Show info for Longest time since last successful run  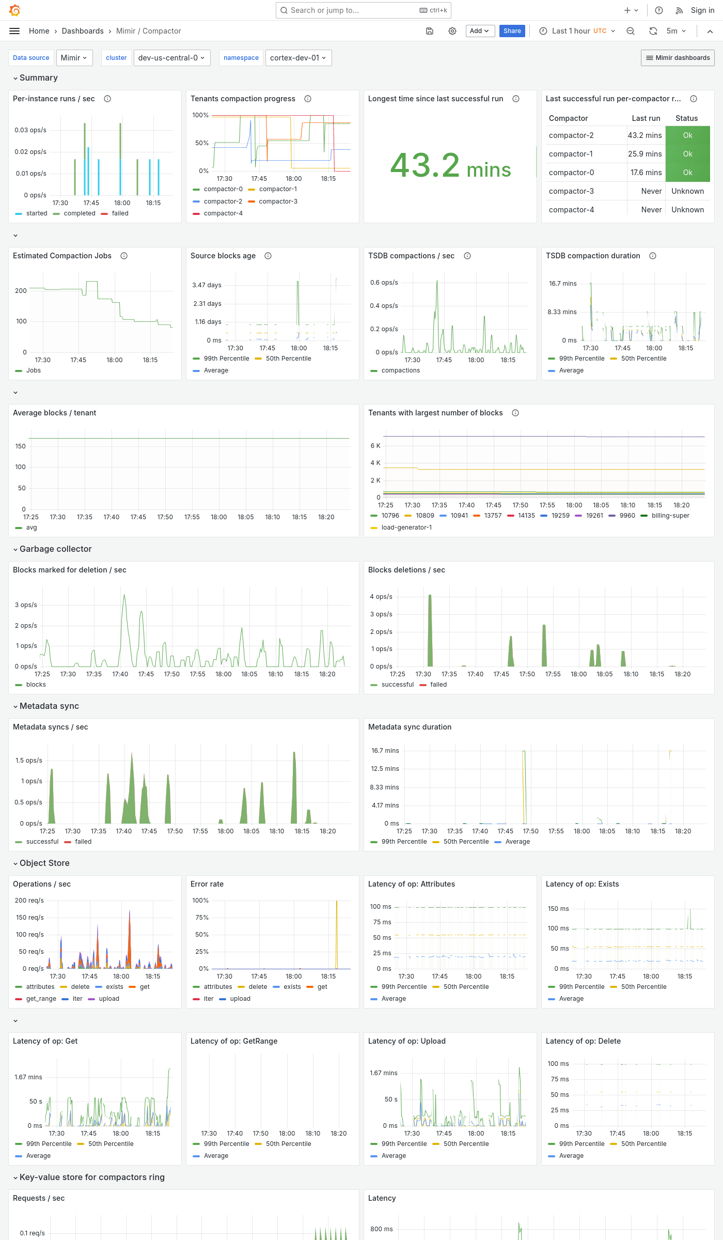click(x=516, y=99)
